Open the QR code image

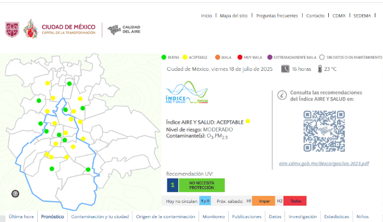point(323,131)
